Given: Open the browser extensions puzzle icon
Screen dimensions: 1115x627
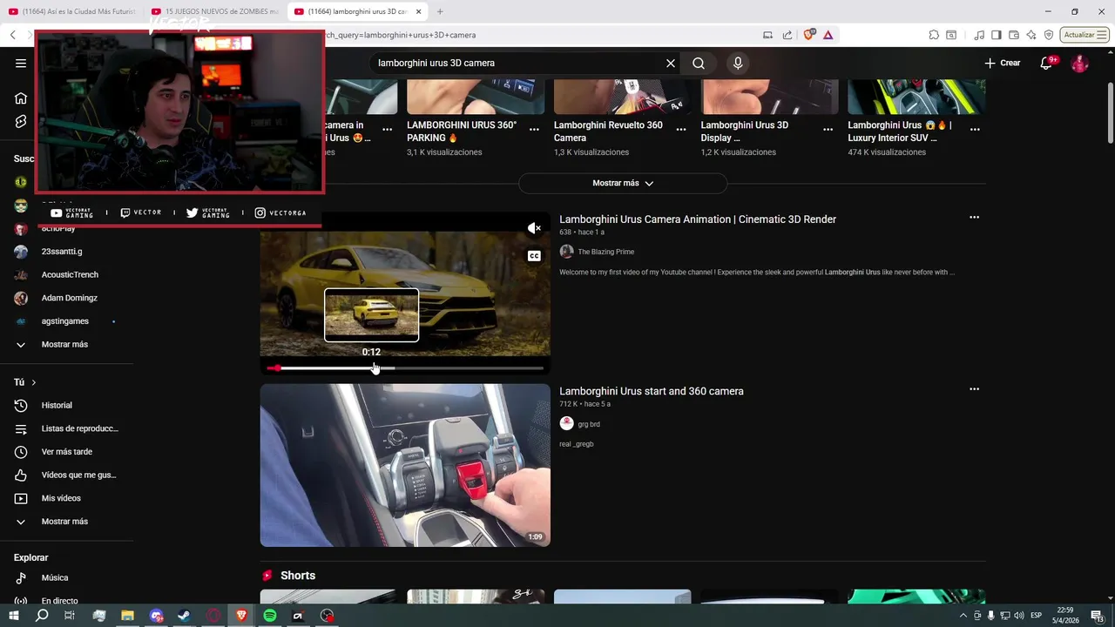Looking at the screenshot, I should click(934, 35).
